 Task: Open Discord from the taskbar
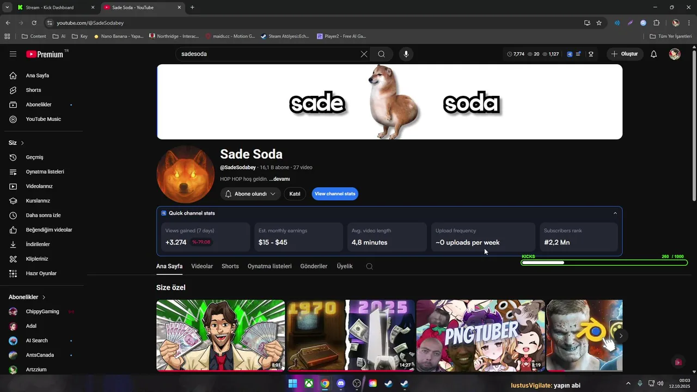[x=341, y=383]
